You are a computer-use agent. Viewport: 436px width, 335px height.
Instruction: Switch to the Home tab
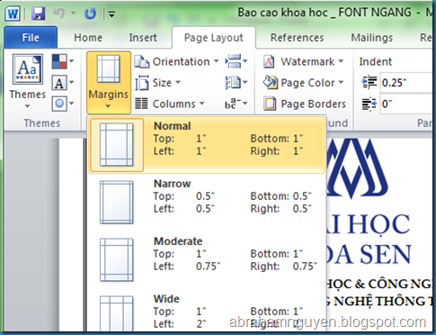coord(88,38)
